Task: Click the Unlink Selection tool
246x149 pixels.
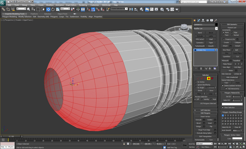Action: tap(8, 9)
